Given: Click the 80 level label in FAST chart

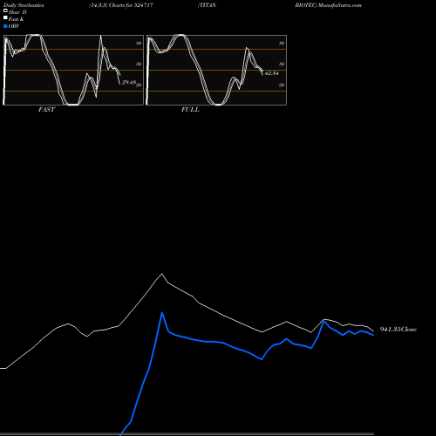Looking at the screenshot, I should point(139,43).
